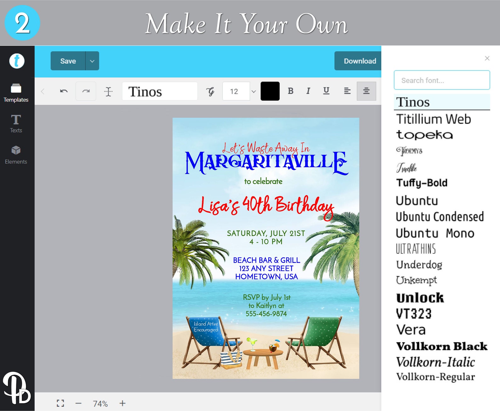The image size is (500, 411).
Task: Open the glyphs script icon
Action: pyautogui.click(x=210, y=92)
